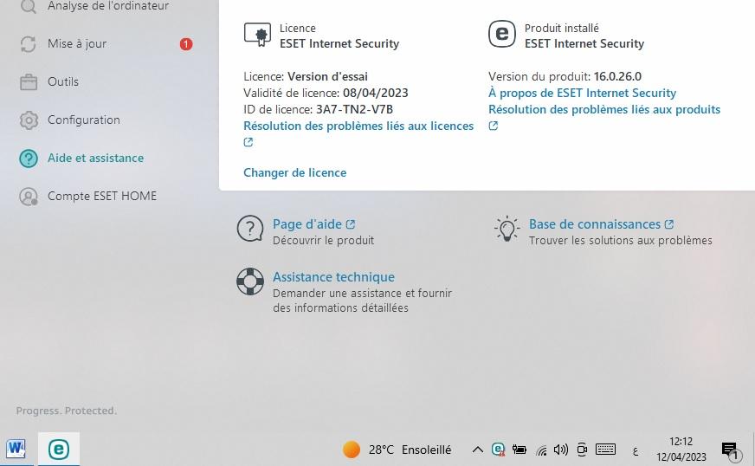This screenshot has width=755, height=466.
Task: Open Résolution des problèmes liés aux produits
Action: 604,109
